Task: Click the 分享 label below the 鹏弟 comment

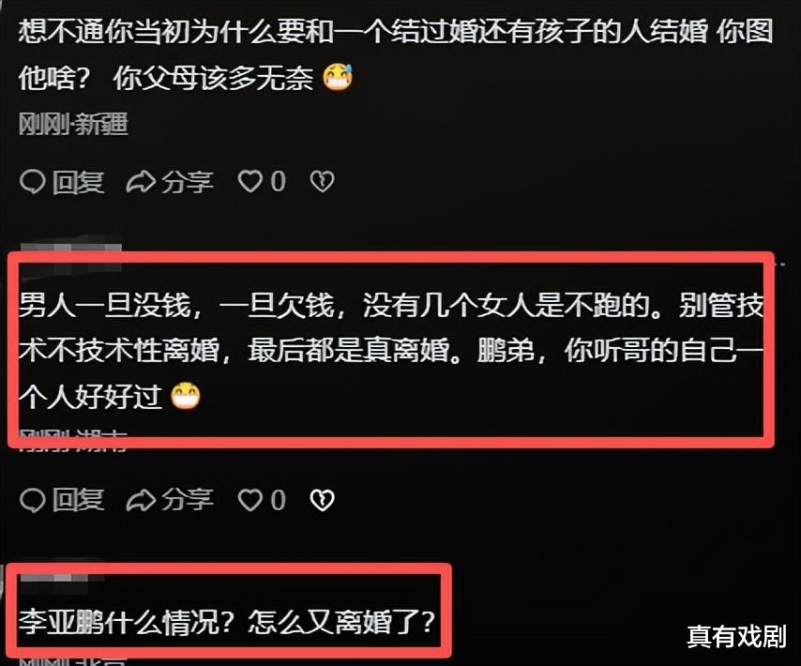Action: (x=188, y=499)
